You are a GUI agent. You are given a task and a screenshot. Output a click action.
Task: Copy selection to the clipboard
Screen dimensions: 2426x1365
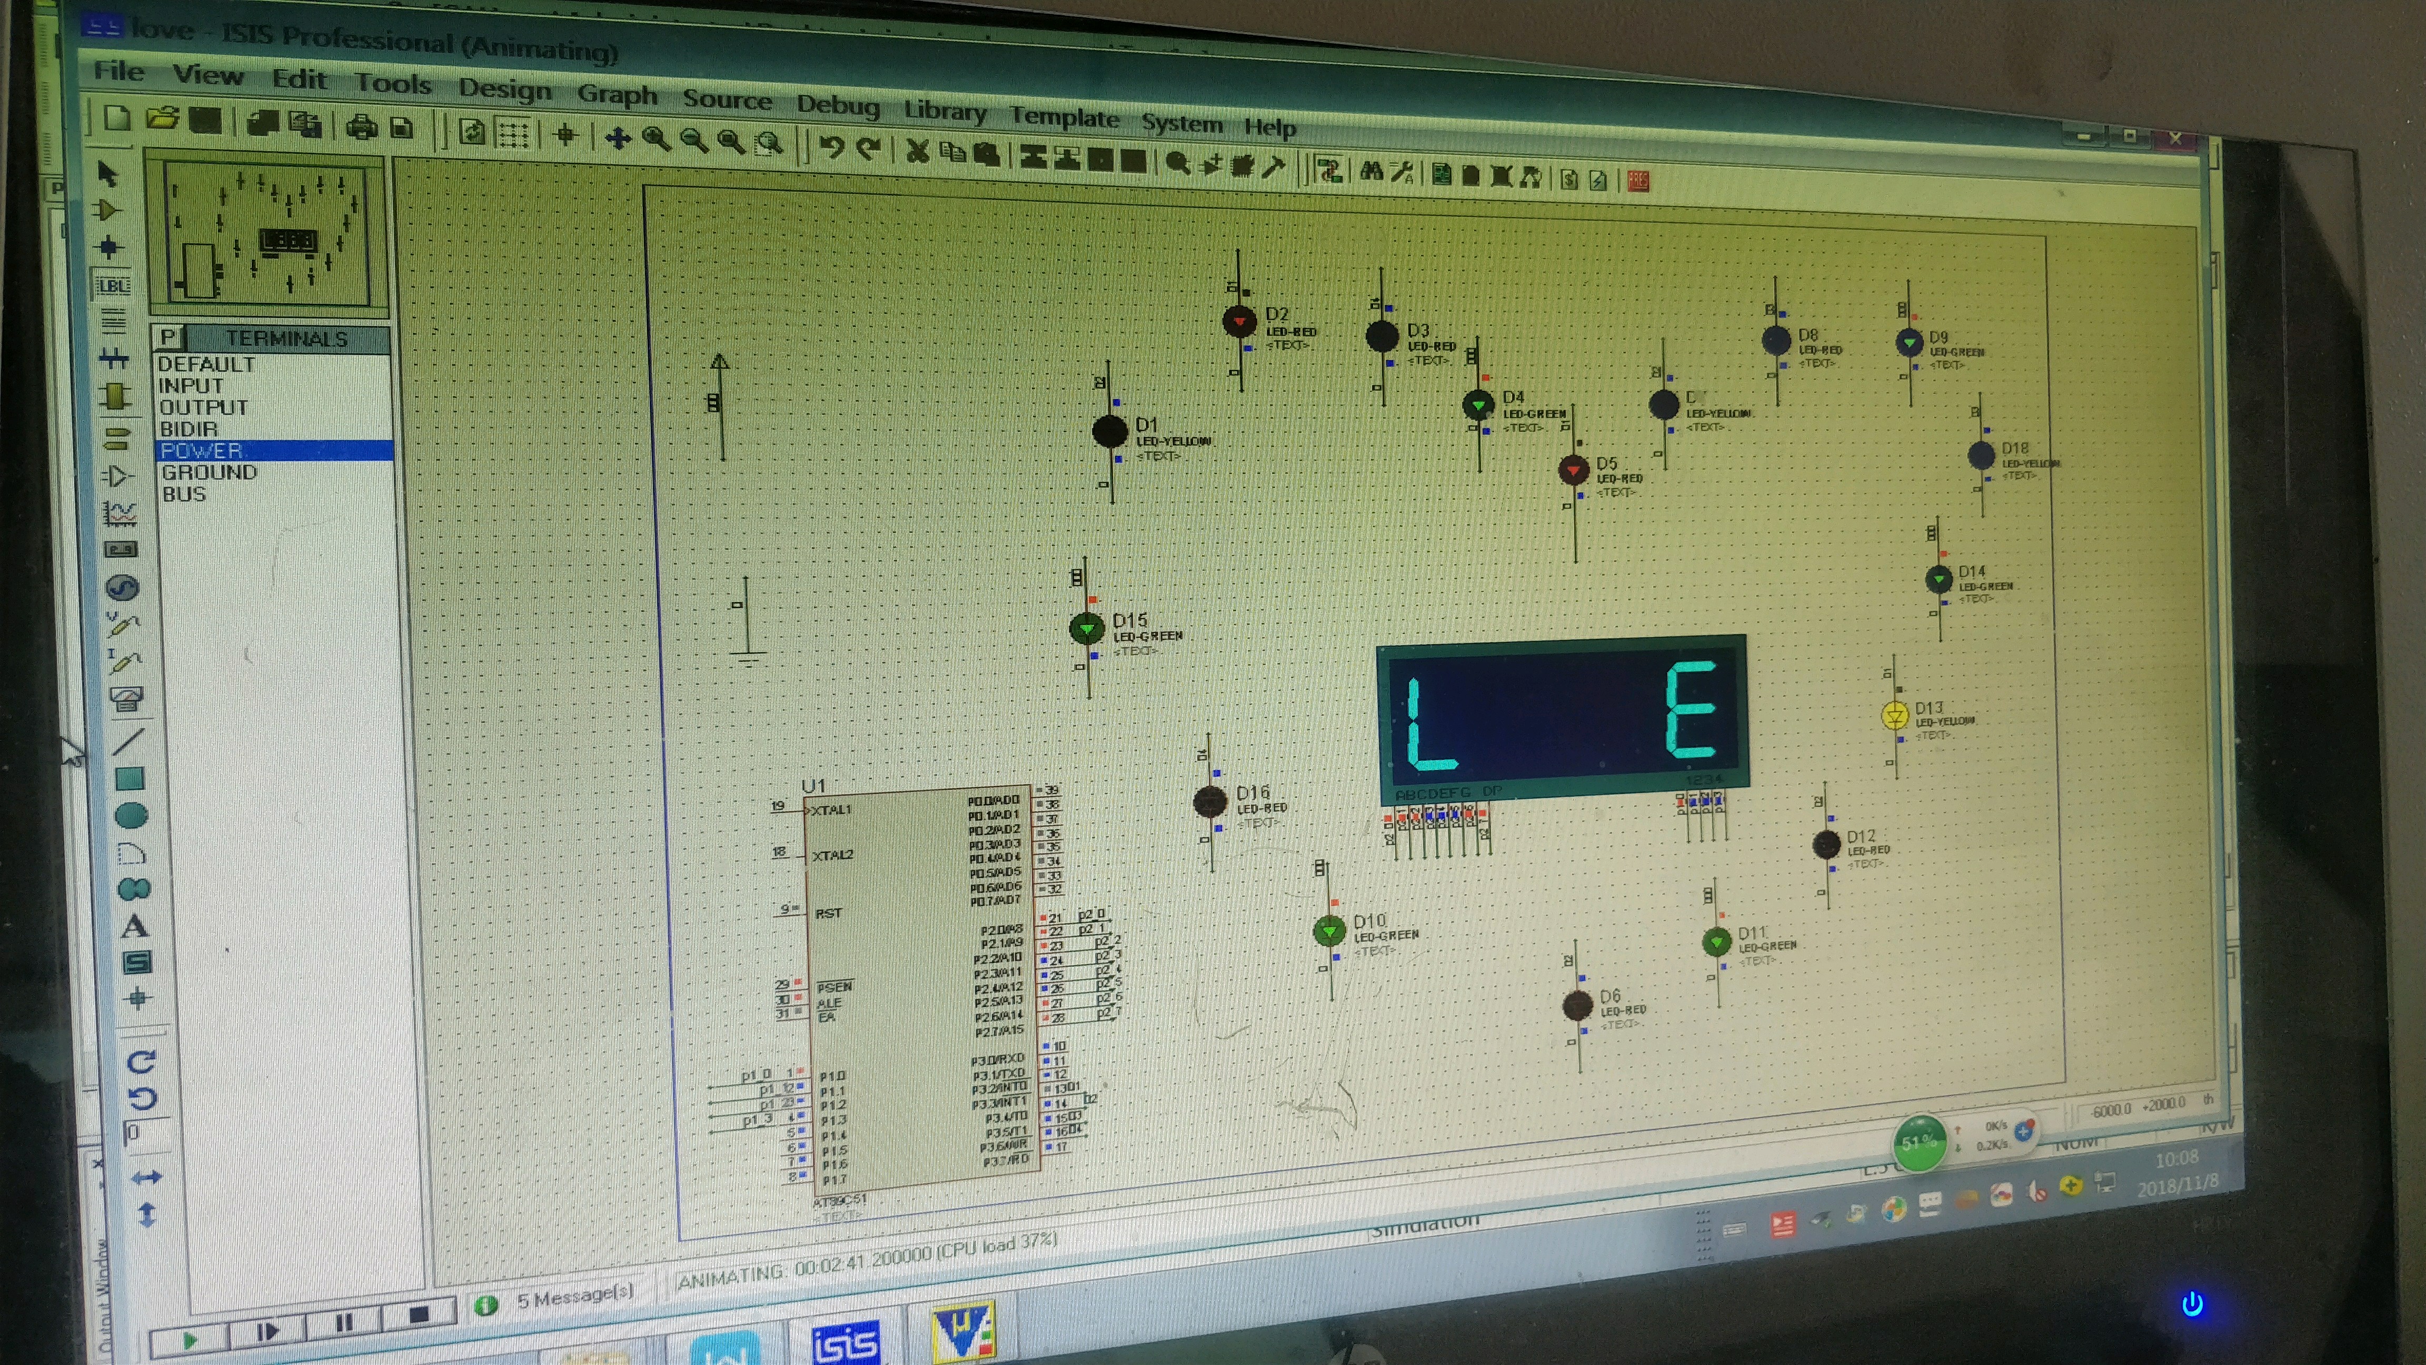point(952,152)
